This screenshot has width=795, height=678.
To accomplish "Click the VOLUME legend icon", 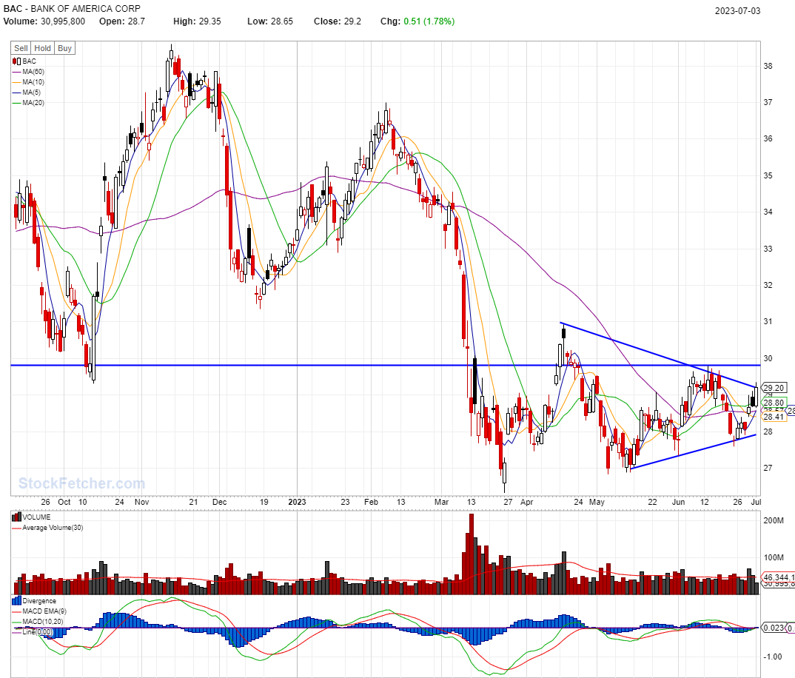I will point(16,517).
